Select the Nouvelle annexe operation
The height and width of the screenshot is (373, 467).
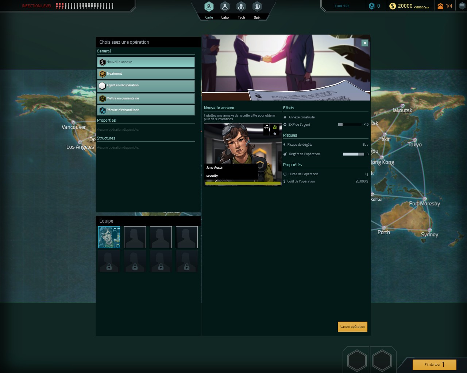[146, 62]
